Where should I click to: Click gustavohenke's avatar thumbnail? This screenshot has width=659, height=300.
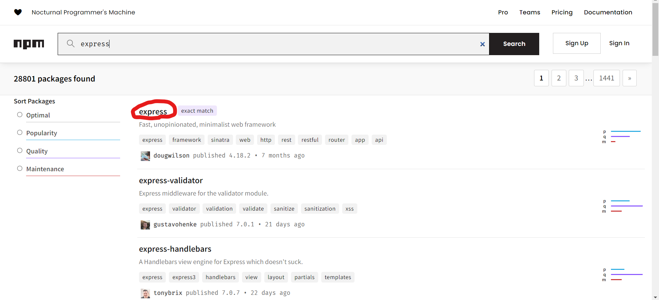[145, 225]
